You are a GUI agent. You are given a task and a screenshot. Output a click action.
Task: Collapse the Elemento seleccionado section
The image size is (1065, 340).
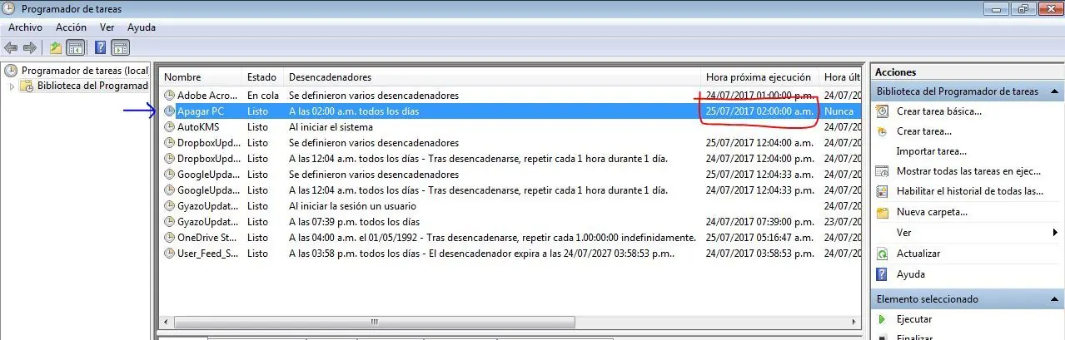(x=1055, y=299)
